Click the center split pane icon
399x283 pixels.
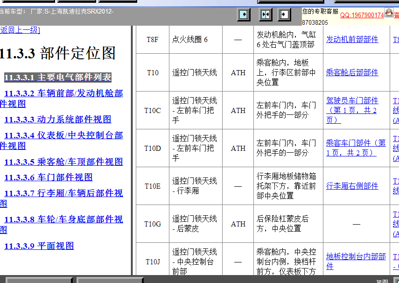point(265,14)
